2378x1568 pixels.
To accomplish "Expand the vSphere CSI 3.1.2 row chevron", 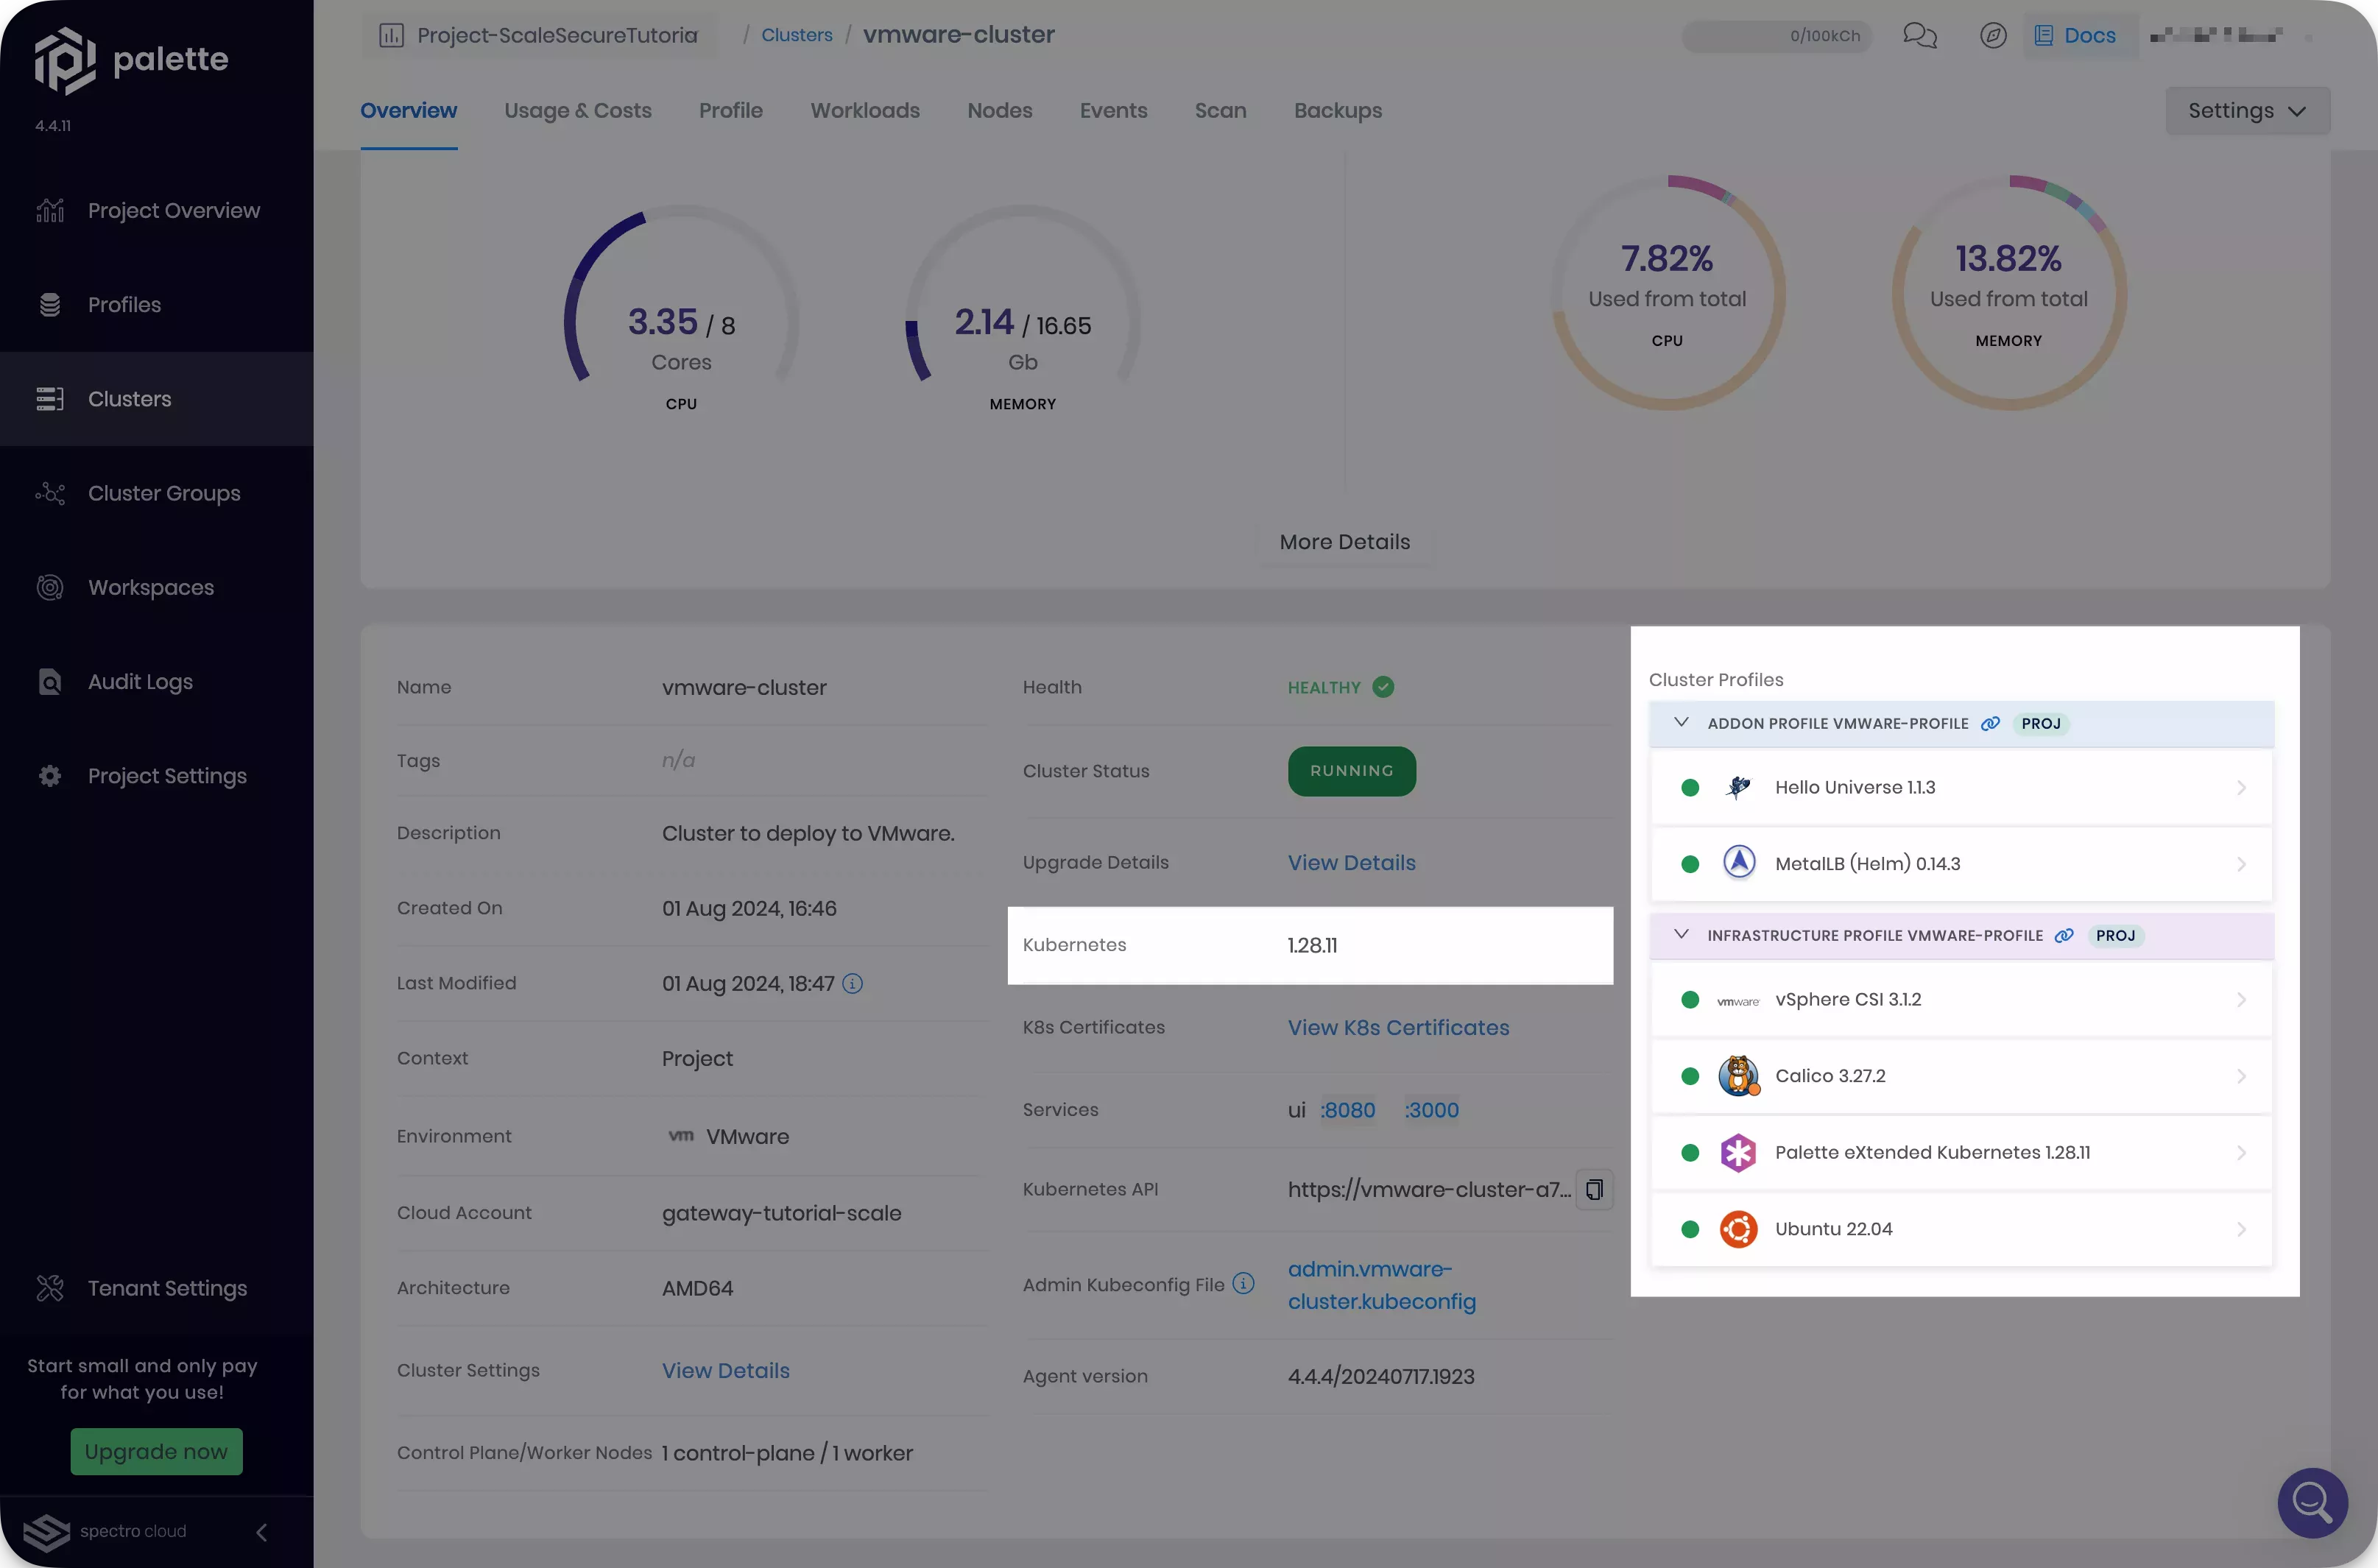I will (2241, 1000).
